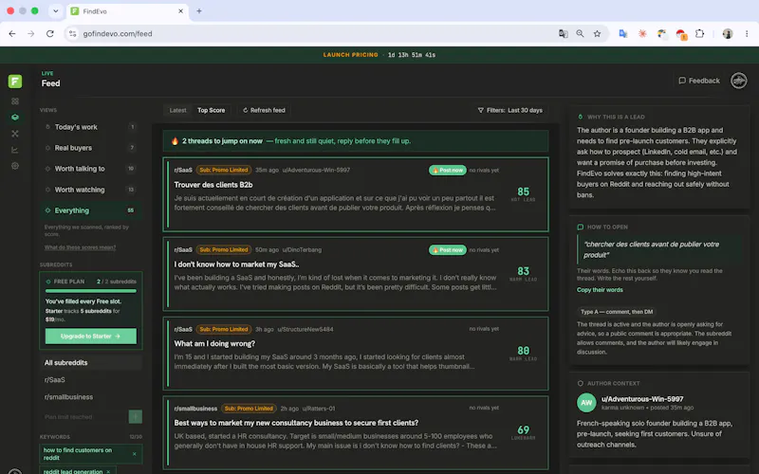
Task: Open u/DinoTerbang author link
Action: click(302, 250)
